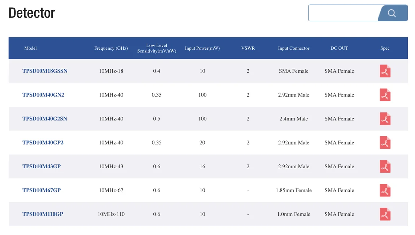Download the TPSD10M40G2SN spec PDF
The height and width of the screenshot is (235, 415).
(385, 119)
